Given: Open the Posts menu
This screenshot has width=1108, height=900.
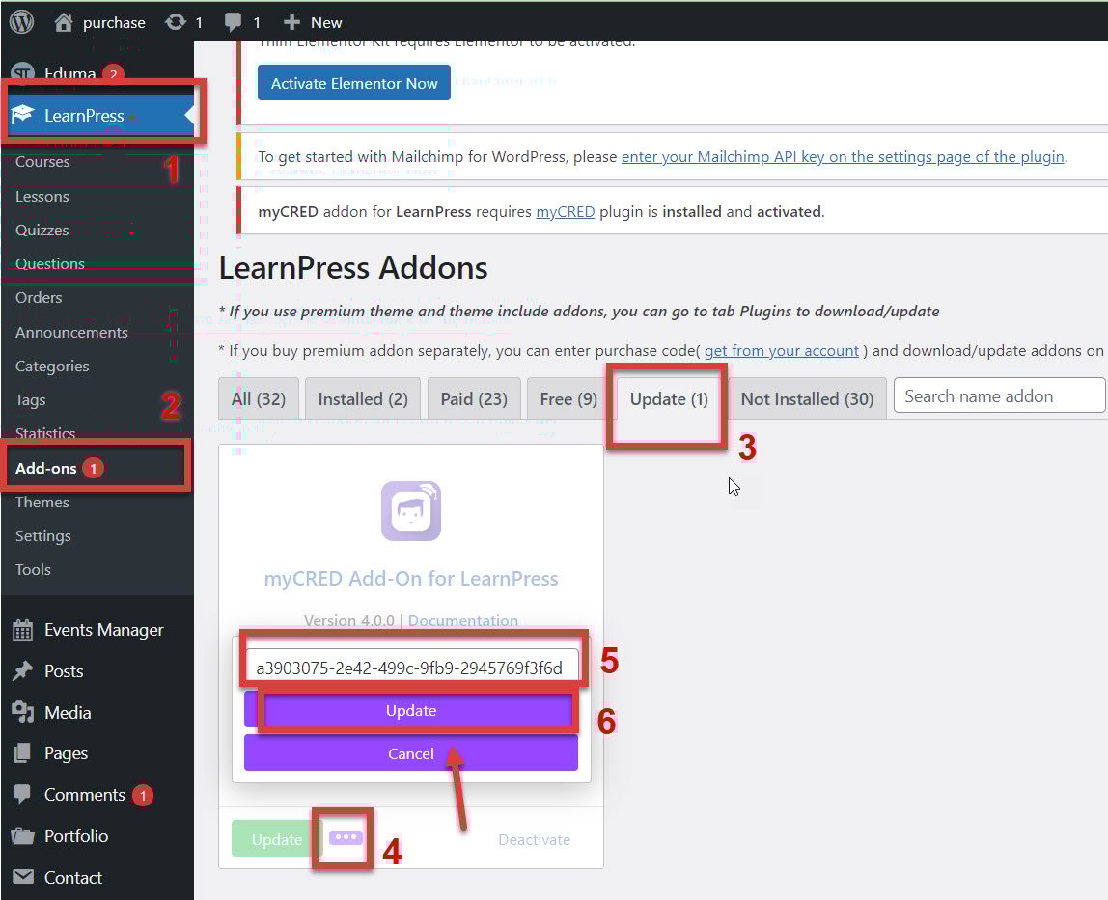Looking at the screenshot, I should pyautogui.click(x=64, y=671).
